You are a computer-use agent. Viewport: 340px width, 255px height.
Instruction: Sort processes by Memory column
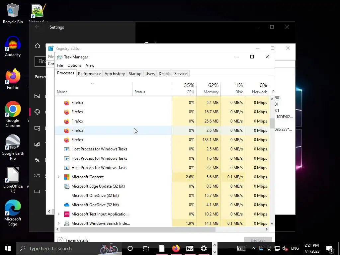209,89
